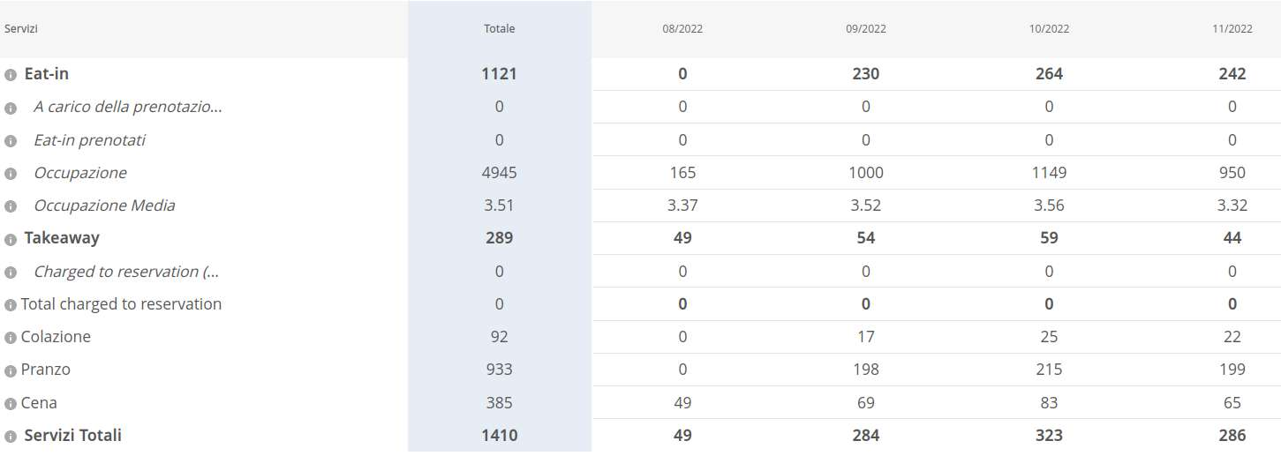The image size is (1281, 456).
Task: Click info icon beside Eat-in prenotati
Action: (x=11, y=141)
